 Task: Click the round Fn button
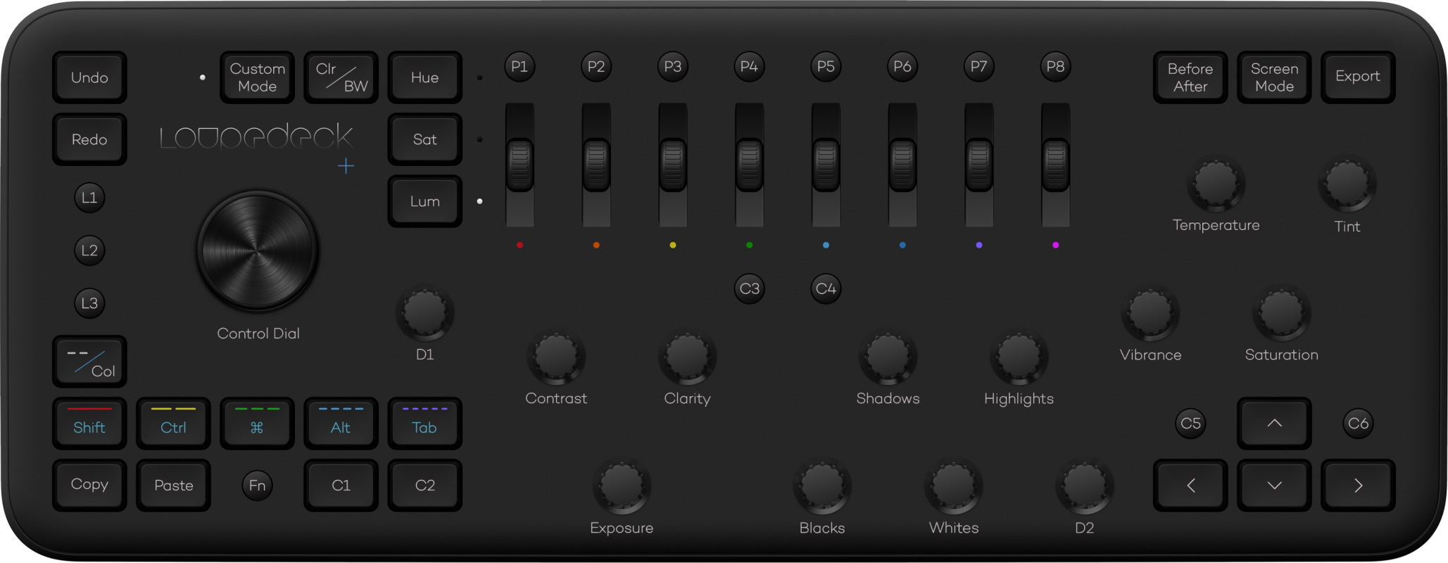coord(257,486)
